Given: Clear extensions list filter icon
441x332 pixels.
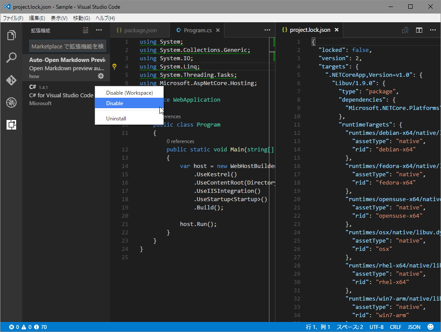Looking at the screenshot, I should 86,30.
